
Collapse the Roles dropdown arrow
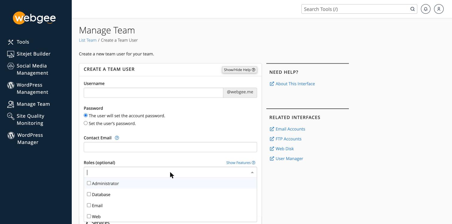tap(252, 172)
